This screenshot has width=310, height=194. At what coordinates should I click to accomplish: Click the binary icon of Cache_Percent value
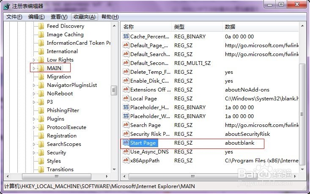[x=126, y=36]
